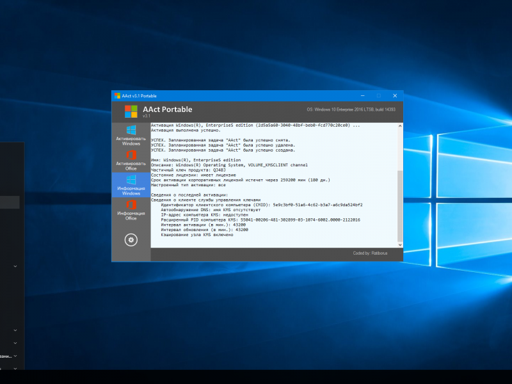
Task: Select the Информация Windows sidebar item
Action: coord(131,185)
